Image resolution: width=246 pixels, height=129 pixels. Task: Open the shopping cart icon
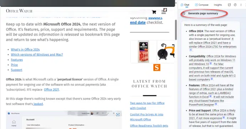[x=154, y=12]
